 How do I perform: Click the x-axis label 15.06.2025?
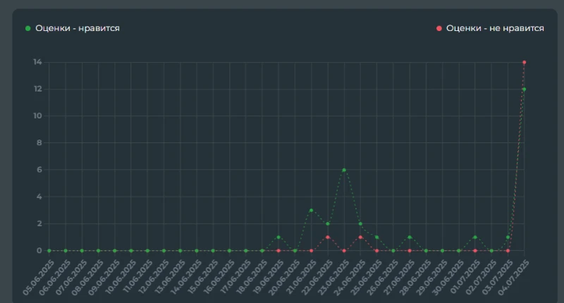click(x=202, y=278)
